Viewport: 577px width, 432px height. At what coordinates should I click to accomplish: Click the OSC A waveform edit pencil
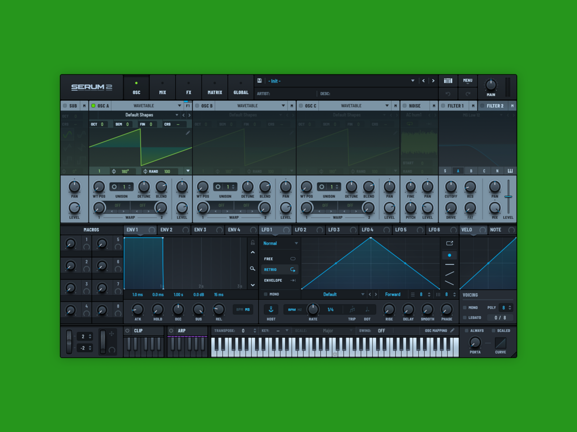188,133
